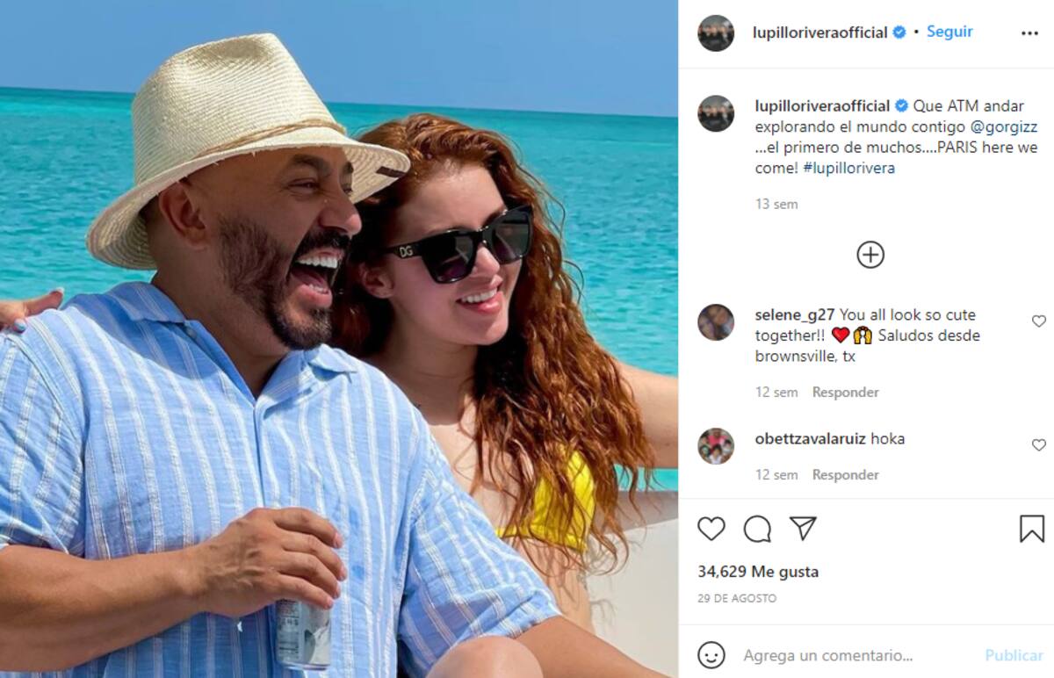The image size is (1054, 678).
Task: Load more comments with plus icon
Action: (870, 255)
